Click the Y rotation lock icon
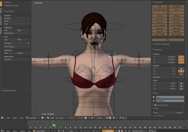 tap(181, 71)
